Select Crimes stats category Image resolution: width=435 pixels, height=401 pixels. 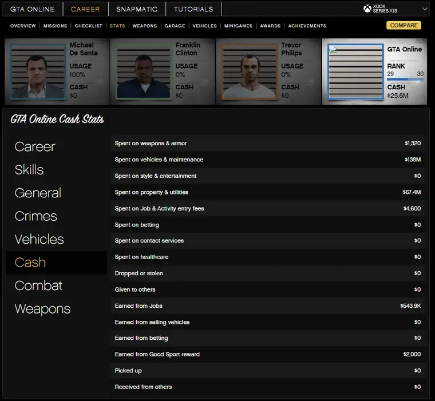coord(35,216)
